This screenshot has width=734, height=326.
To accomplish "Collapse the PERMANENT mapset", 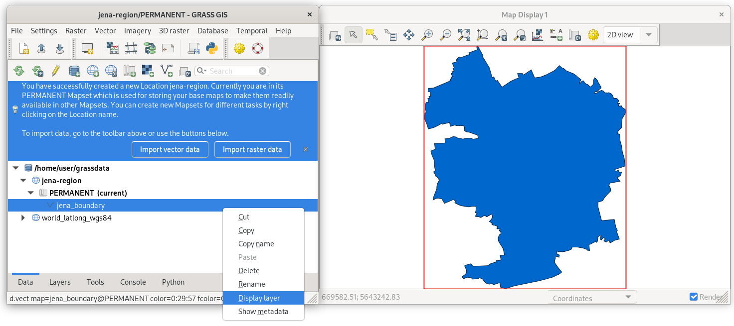I will pos(30,193).
